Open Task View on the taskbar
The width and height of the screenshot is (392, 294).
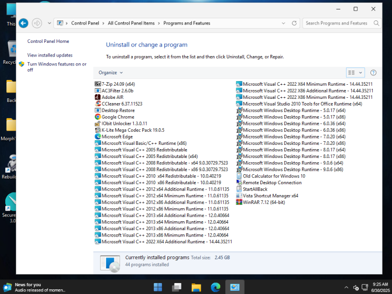pos(177,287)
